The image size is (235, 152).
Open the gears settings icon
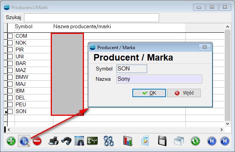108,141
